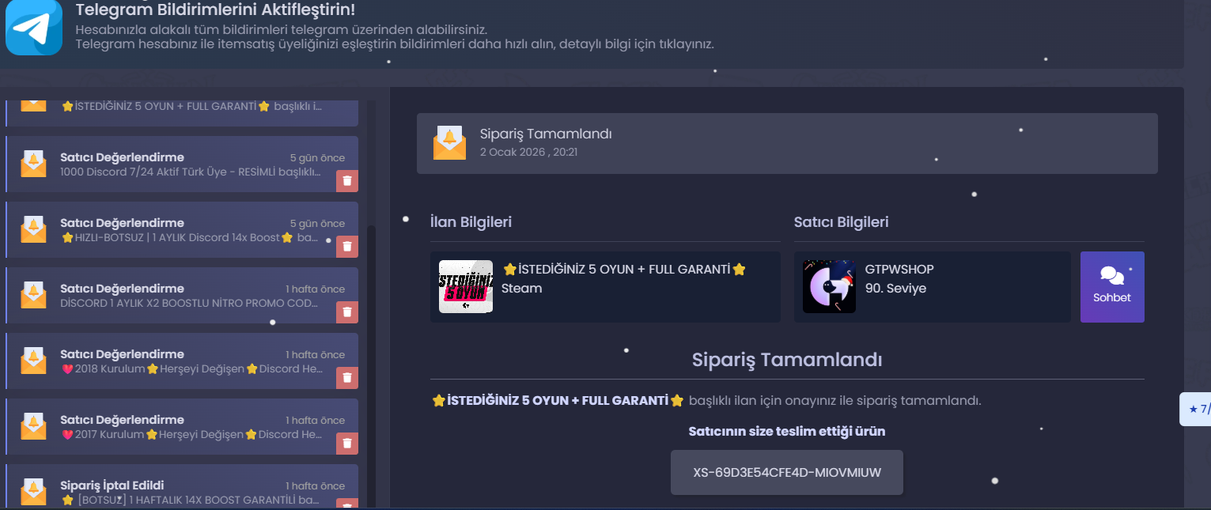Open İSTEDİĞİNİZ 5 OYUN + FULL GARANTİ listing title
Viewport: 1211px width, 510px height.
624,269
